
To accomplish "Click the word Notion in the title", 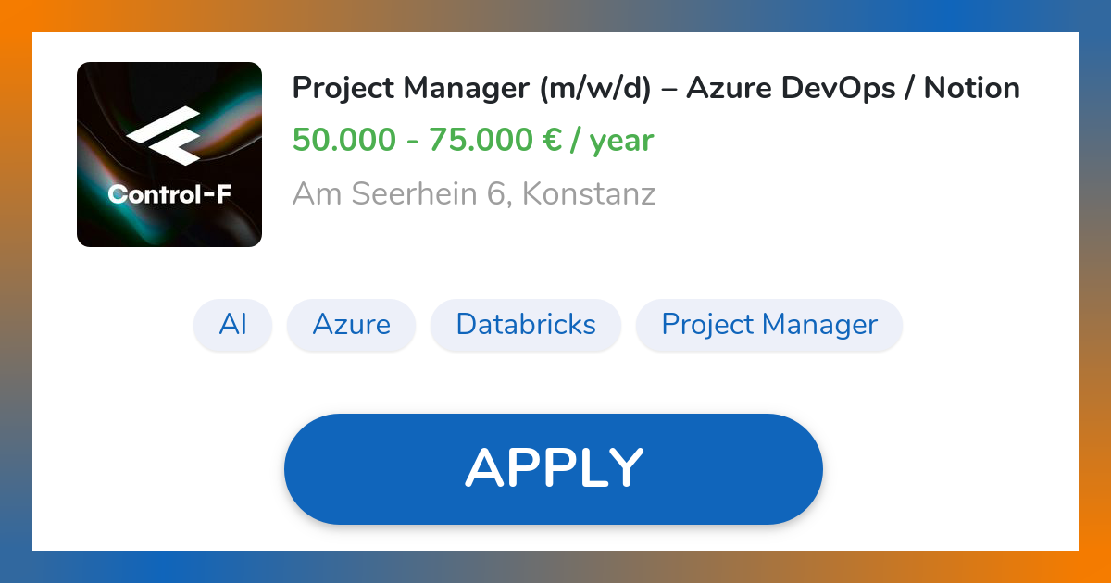I will pyautogui.click(x=972, y=89).
